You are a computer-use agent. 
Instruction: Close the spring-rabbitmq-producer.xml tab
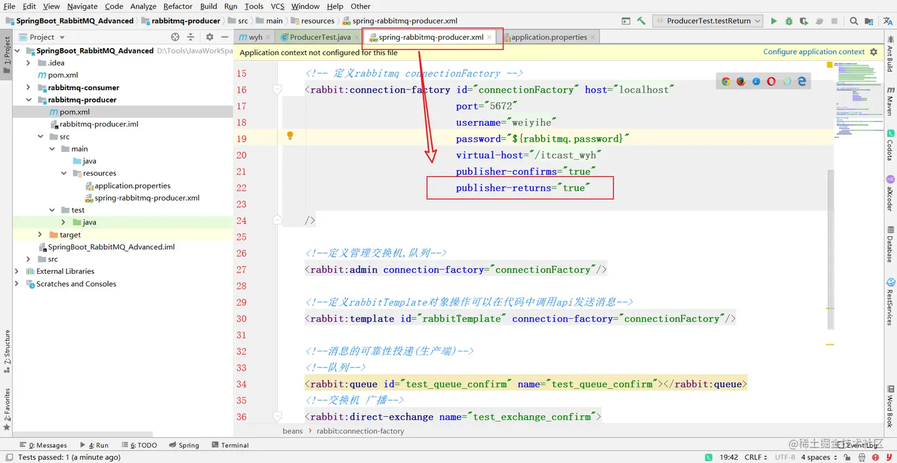[x=489, y=37]
